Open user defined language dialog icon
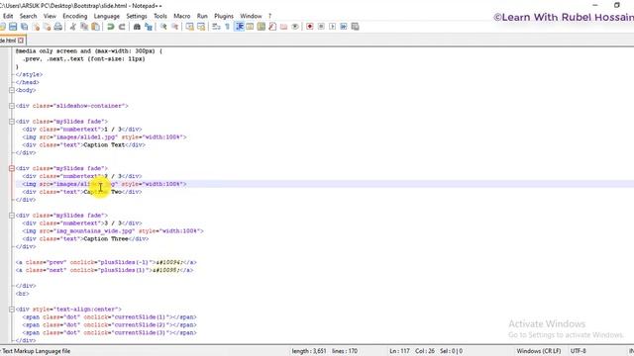Viewport: 634px width, 356px height. click(x=250, y=27)
